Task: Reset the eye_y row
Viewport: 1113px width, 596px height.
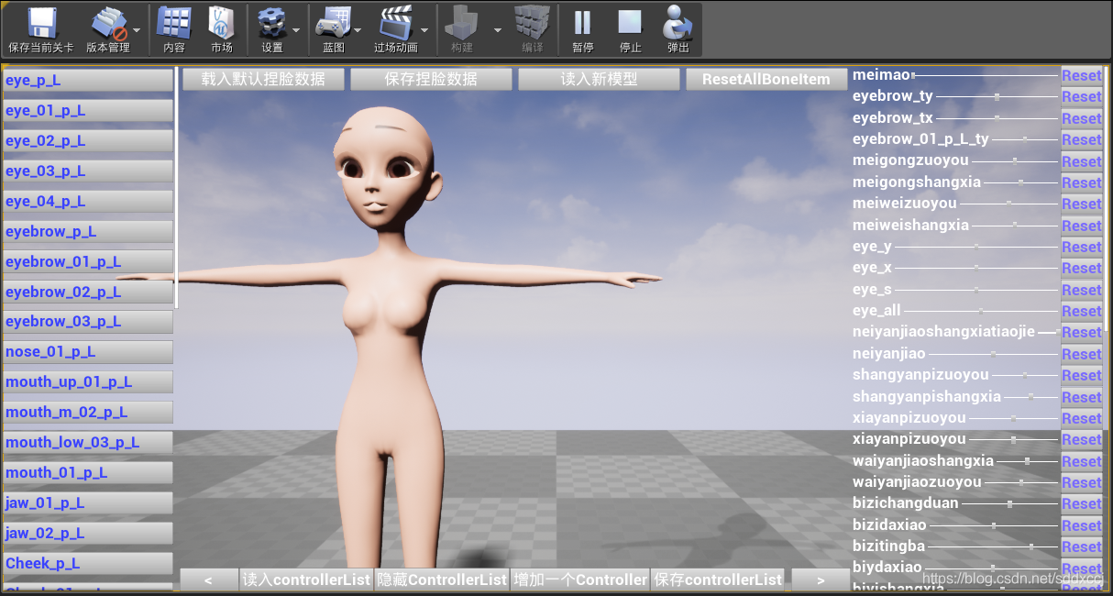Action: [1082, 247]
